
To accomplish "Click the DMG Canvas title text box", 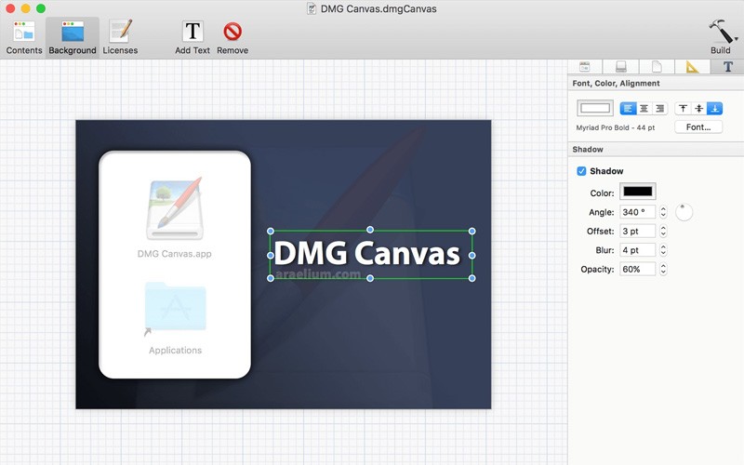I will (370, 254).
